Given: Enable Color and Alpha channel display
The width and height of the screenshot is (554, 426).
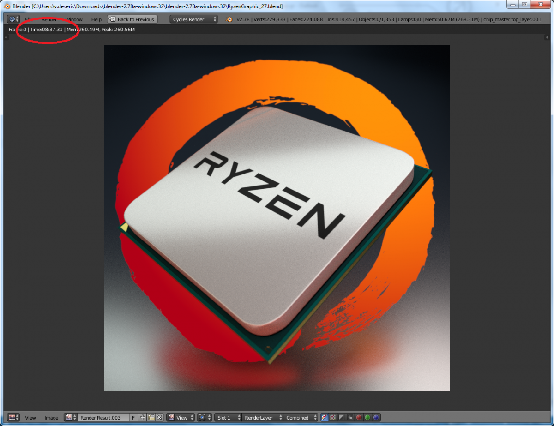Looking at the screenshot, I should click(324, 417).
